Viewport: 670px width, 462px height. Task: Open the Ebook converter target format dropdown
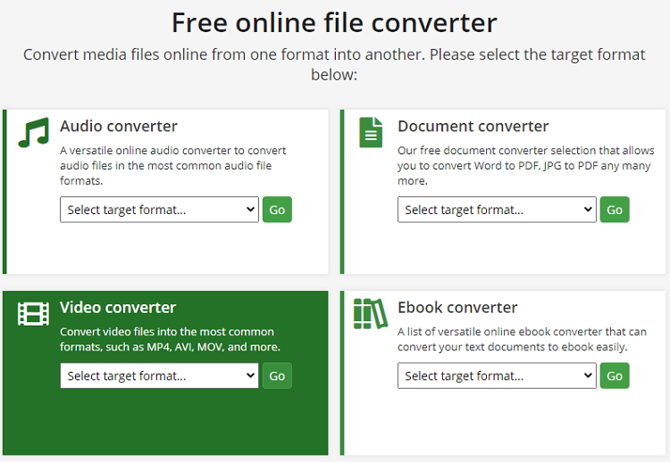497,375
